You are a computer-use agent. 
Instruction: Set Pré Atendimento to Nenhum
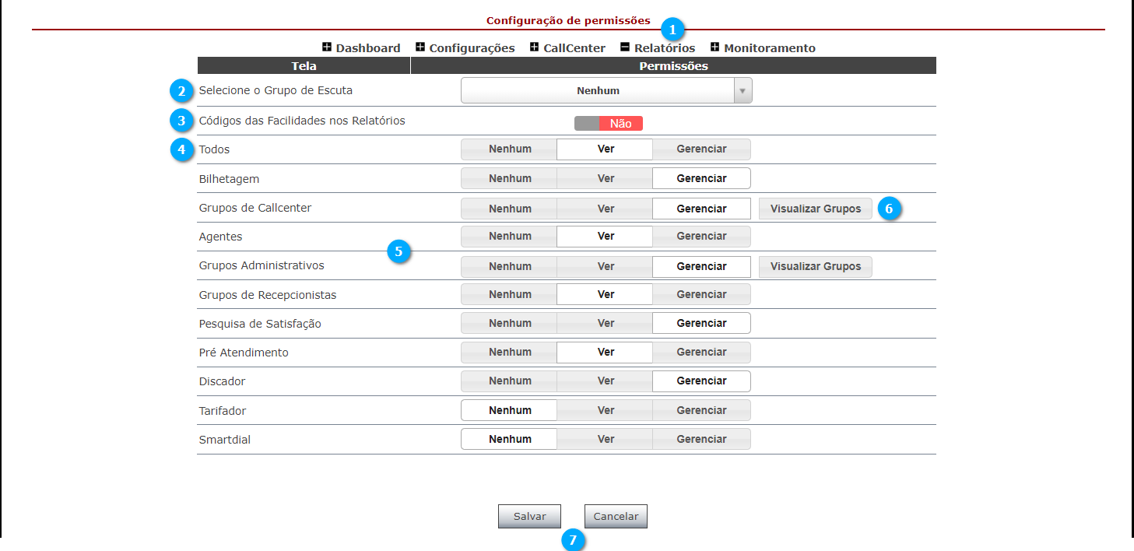510,353
